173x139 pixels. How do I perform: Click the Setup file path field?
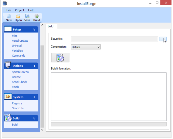click(114, 39)
